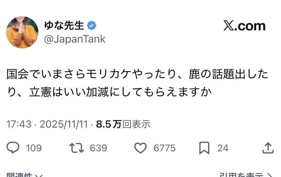Click the 639 reposts count
The width and height of the screenshot is (281, 177).
tap(98, 148)
